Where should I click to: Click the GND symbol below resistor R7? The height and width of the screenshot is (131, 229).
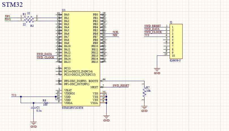144,109
